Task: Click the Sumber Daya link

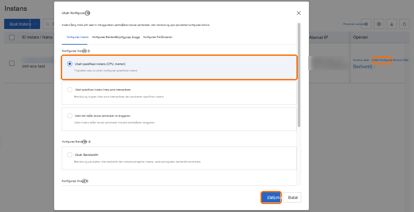Action: (401, 60)
